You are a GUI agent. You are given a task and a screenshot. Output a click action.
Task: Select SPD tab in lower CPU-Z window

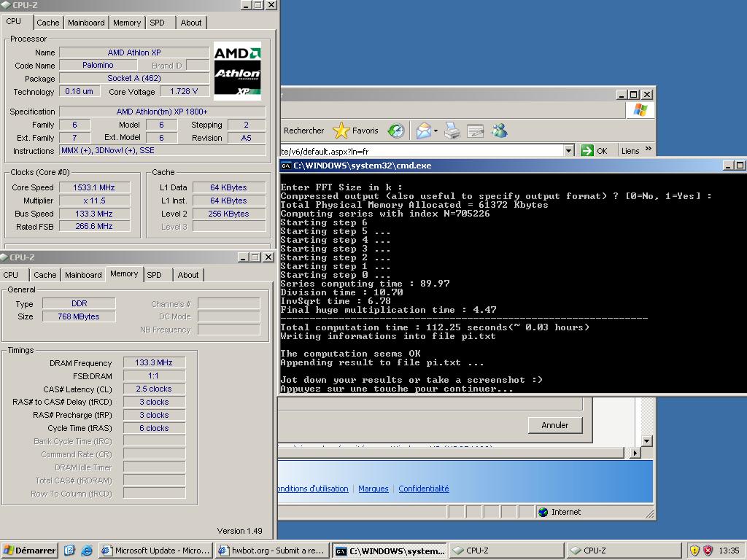pos(155,275)
